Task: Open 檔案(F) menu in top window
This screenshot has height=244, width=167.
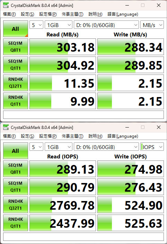Action: [x=9, y=14]
